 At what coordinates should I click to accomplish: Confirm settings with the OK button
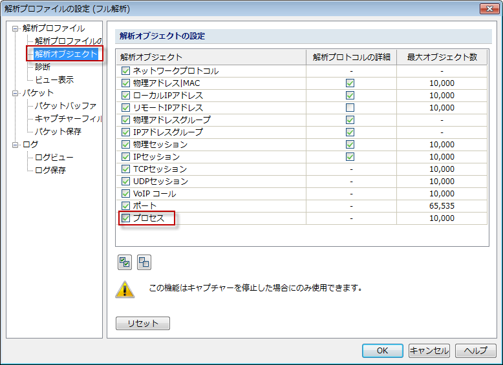pos(382,350)
